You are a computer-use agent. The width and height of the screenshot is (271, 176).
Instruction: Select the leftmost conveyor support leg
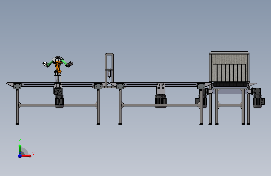coord(17,106)
